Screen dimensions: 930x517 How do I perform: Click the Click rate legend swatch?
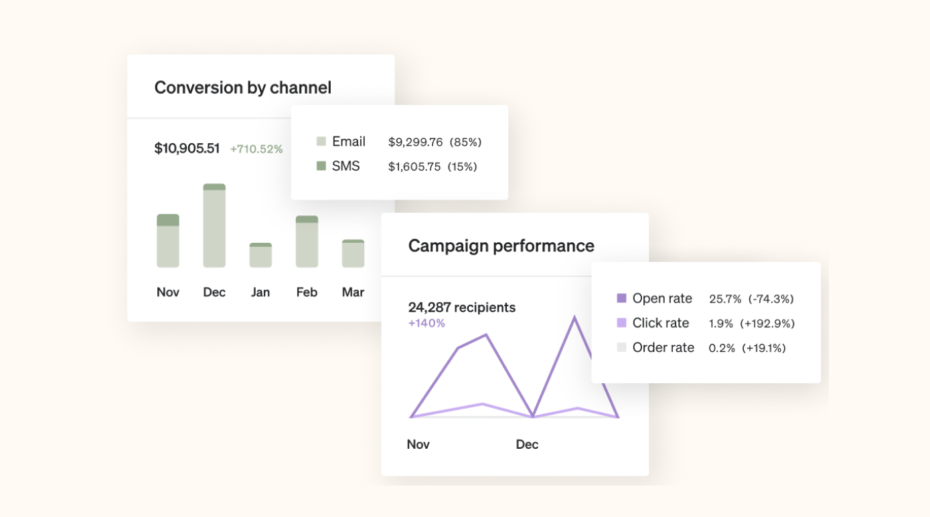[621, 323]
